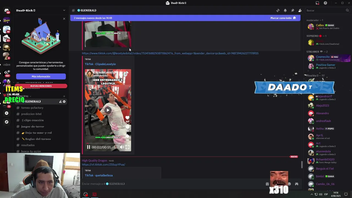352x198 pixels.
Task: Open High Quality Dragon user profile
Action: pyautogui.click(x=94, y=161)
